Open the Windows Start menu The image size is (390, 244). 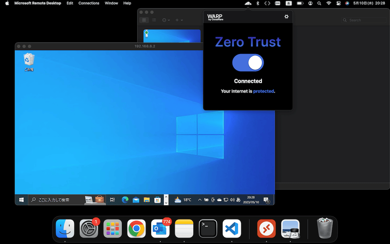[x=22, y=200]
